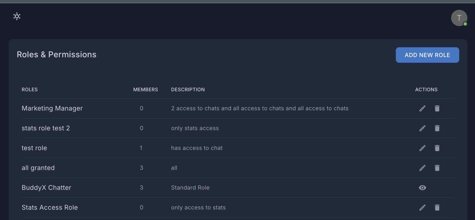Delete the test role entry
Screen dimensions: 475x220
(x=437, y=148)
